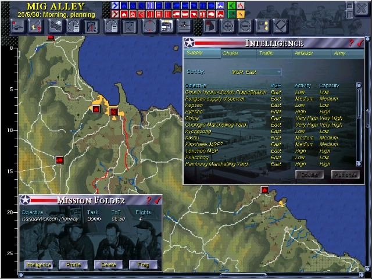372x279 pixels.
Task: Select the red target marker near Wonsan
Action: [x=264, y=189]
